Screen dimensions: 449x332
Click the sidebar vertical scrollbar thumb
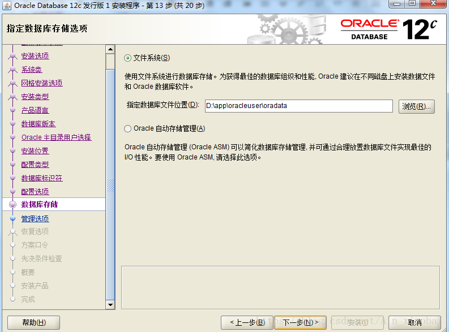(x=110, y=185)
